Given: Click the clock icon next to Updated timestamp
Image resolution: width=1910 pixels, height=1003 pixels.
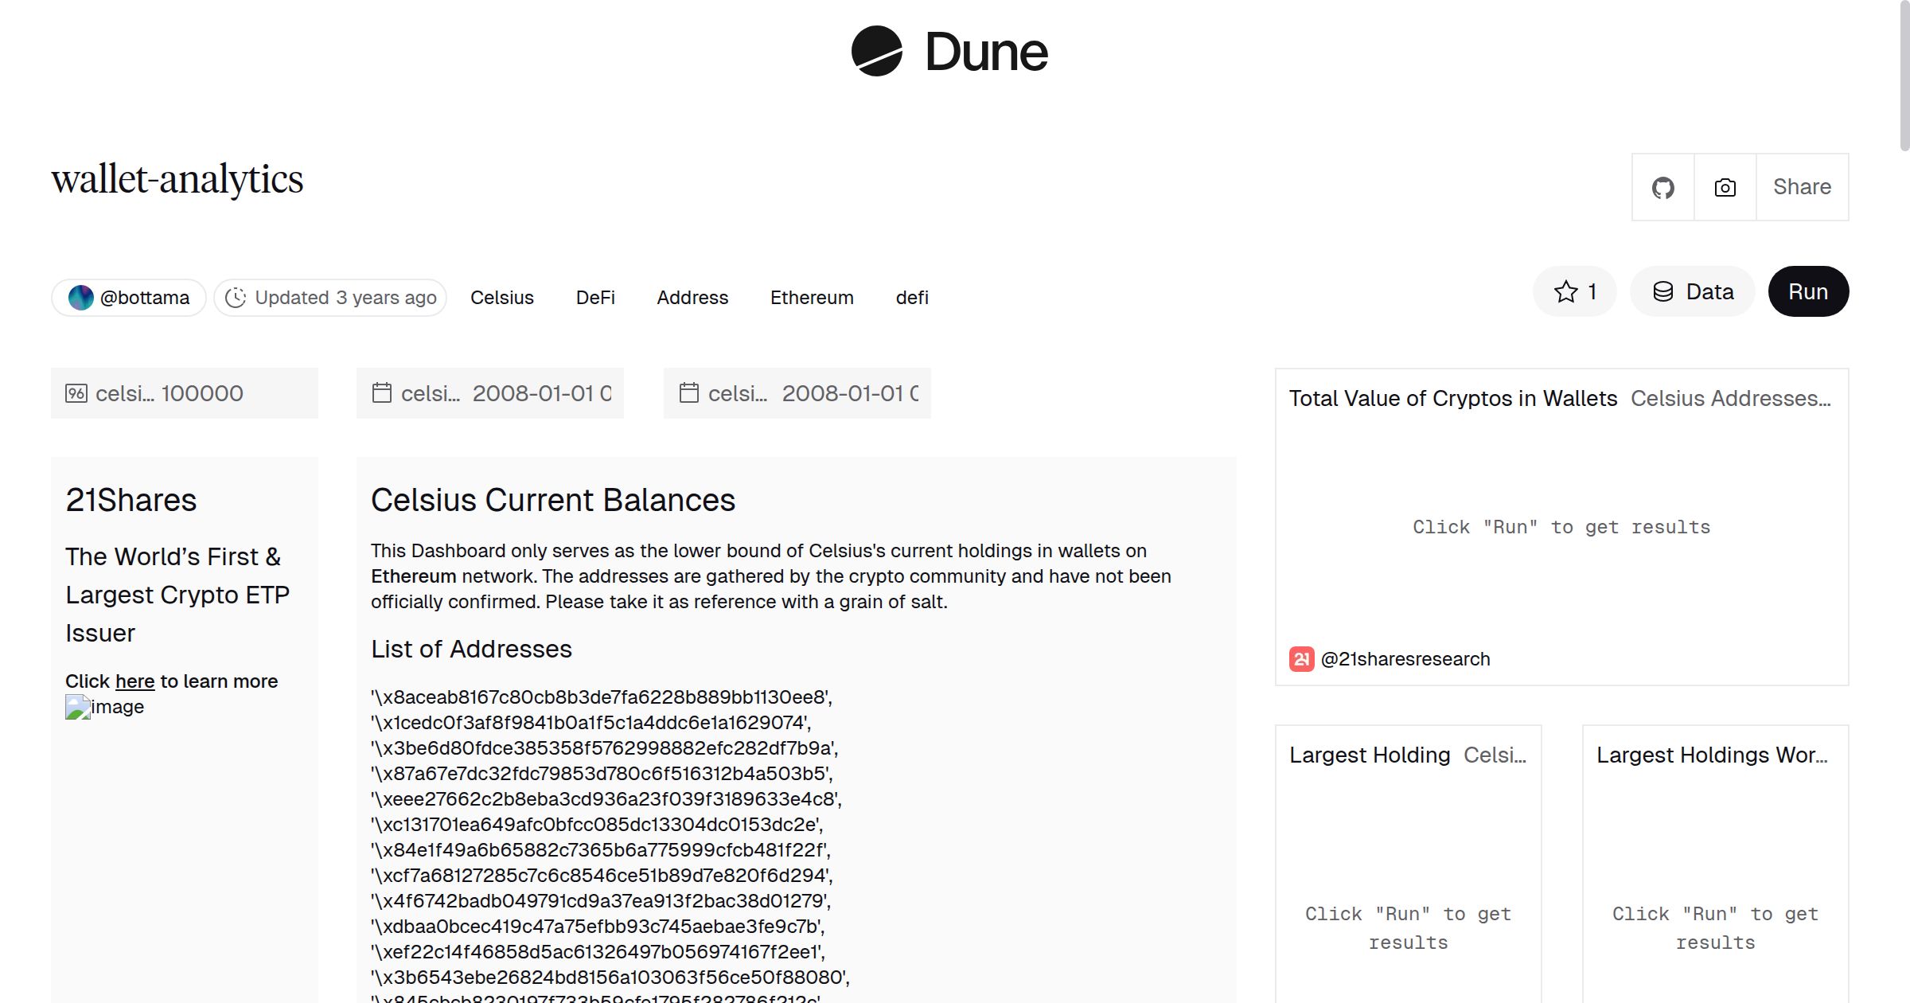Looking at the screenshot, I should coord(236,297).
